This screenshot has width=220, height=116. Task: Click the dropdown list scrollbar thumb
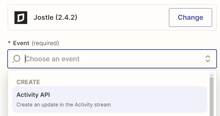coord(211,97)
